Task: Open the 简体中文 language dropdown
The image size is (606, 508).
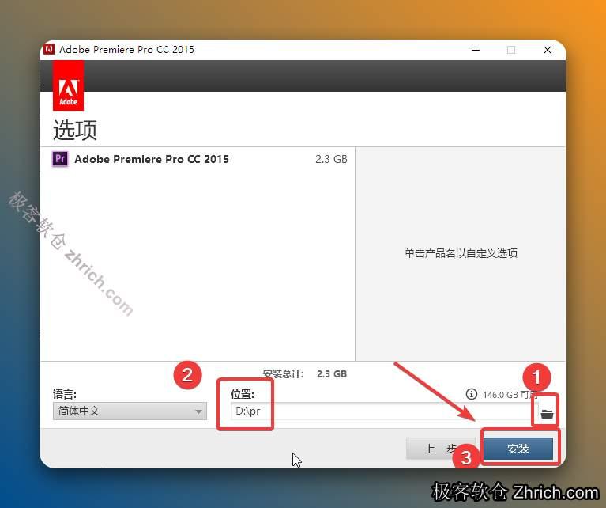Action: 130,411
